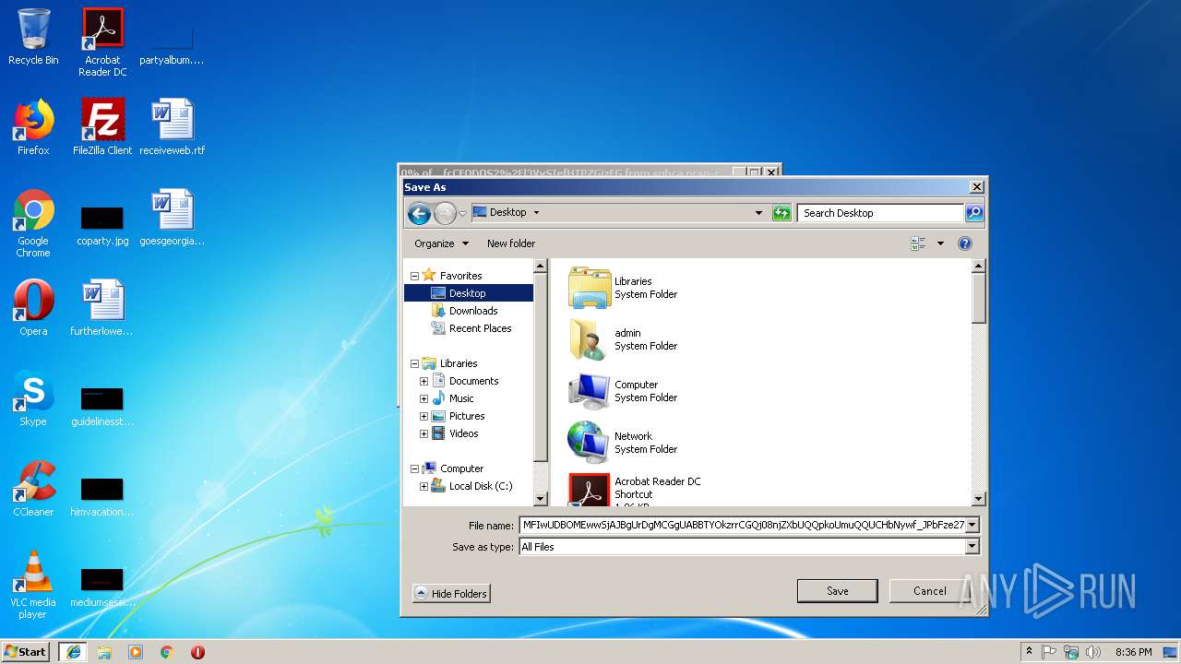Image resolution: width=1181 pixels, height=664 pixels.
Task: Open CCleaner desktop shortcut
Action: coord(33,489)
